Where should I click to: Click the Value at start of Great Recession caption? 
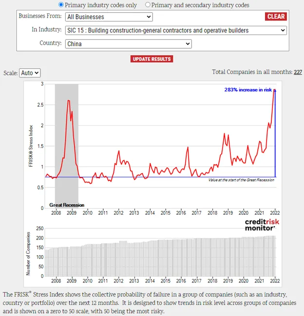coord(241,180)
